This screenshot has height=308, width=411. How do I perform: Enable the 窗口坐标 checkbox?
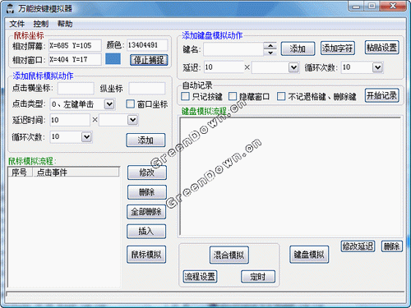tap(130, 103)
